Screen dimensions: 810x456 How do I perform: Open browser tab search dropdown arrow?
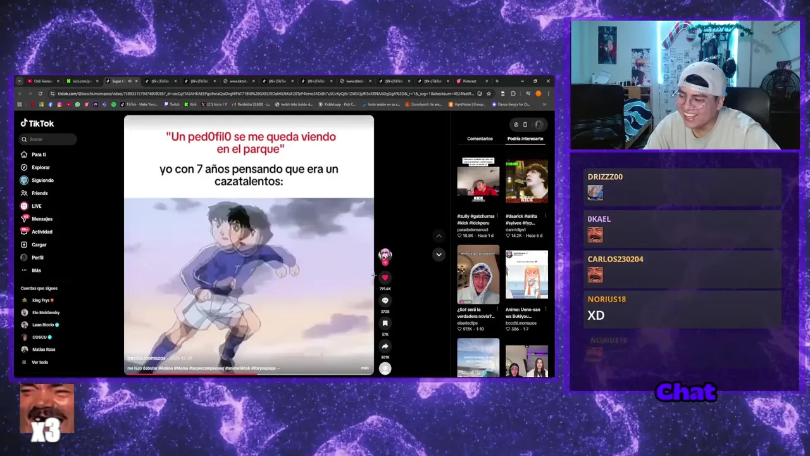pos(20,81)
